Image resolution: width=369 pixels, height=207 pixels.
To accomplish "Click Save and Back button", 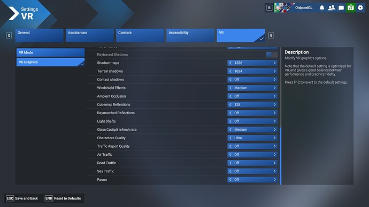I will [x=22, y=198].
